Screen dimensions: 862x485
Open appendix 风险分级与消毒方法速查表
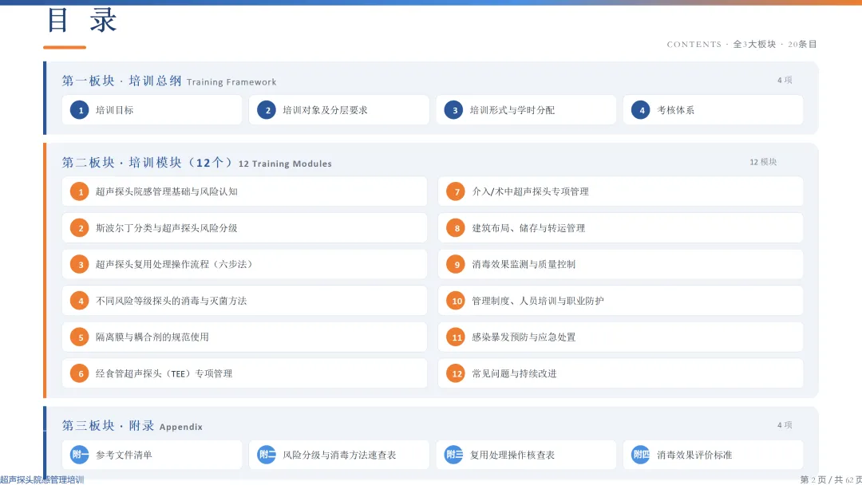[338, 455]
